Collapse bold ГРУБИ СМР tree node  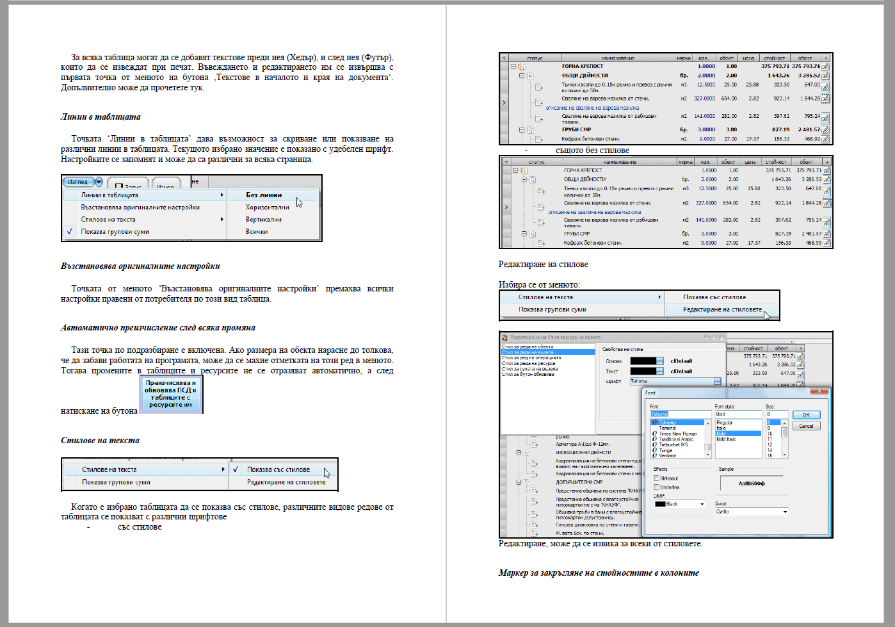[522, 130]
